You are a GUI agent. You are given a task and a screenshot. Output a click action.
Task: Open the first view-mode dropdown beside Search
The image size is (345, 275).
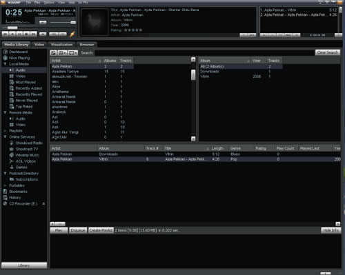click(x=62, y=53)
